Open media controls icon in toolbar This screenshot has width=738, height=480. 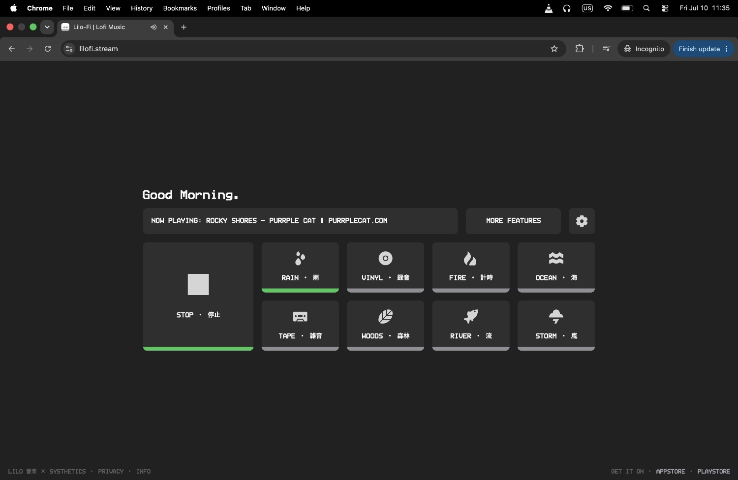point(606,49)
